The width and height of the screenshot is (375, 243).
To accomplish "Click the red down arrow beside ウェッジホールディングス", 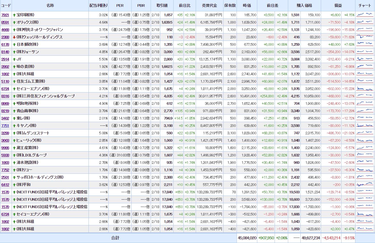I will coord(14,37).
